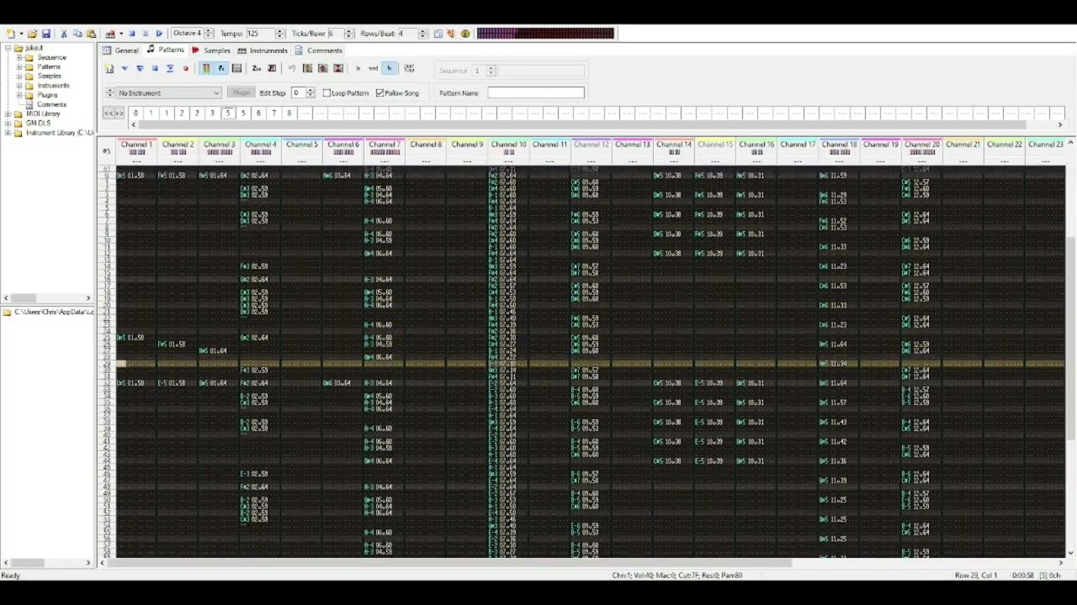This screenshot has width=1077, height=605.
Task: Expand the Samples tree folder
Action: click(x=19, y=76)
